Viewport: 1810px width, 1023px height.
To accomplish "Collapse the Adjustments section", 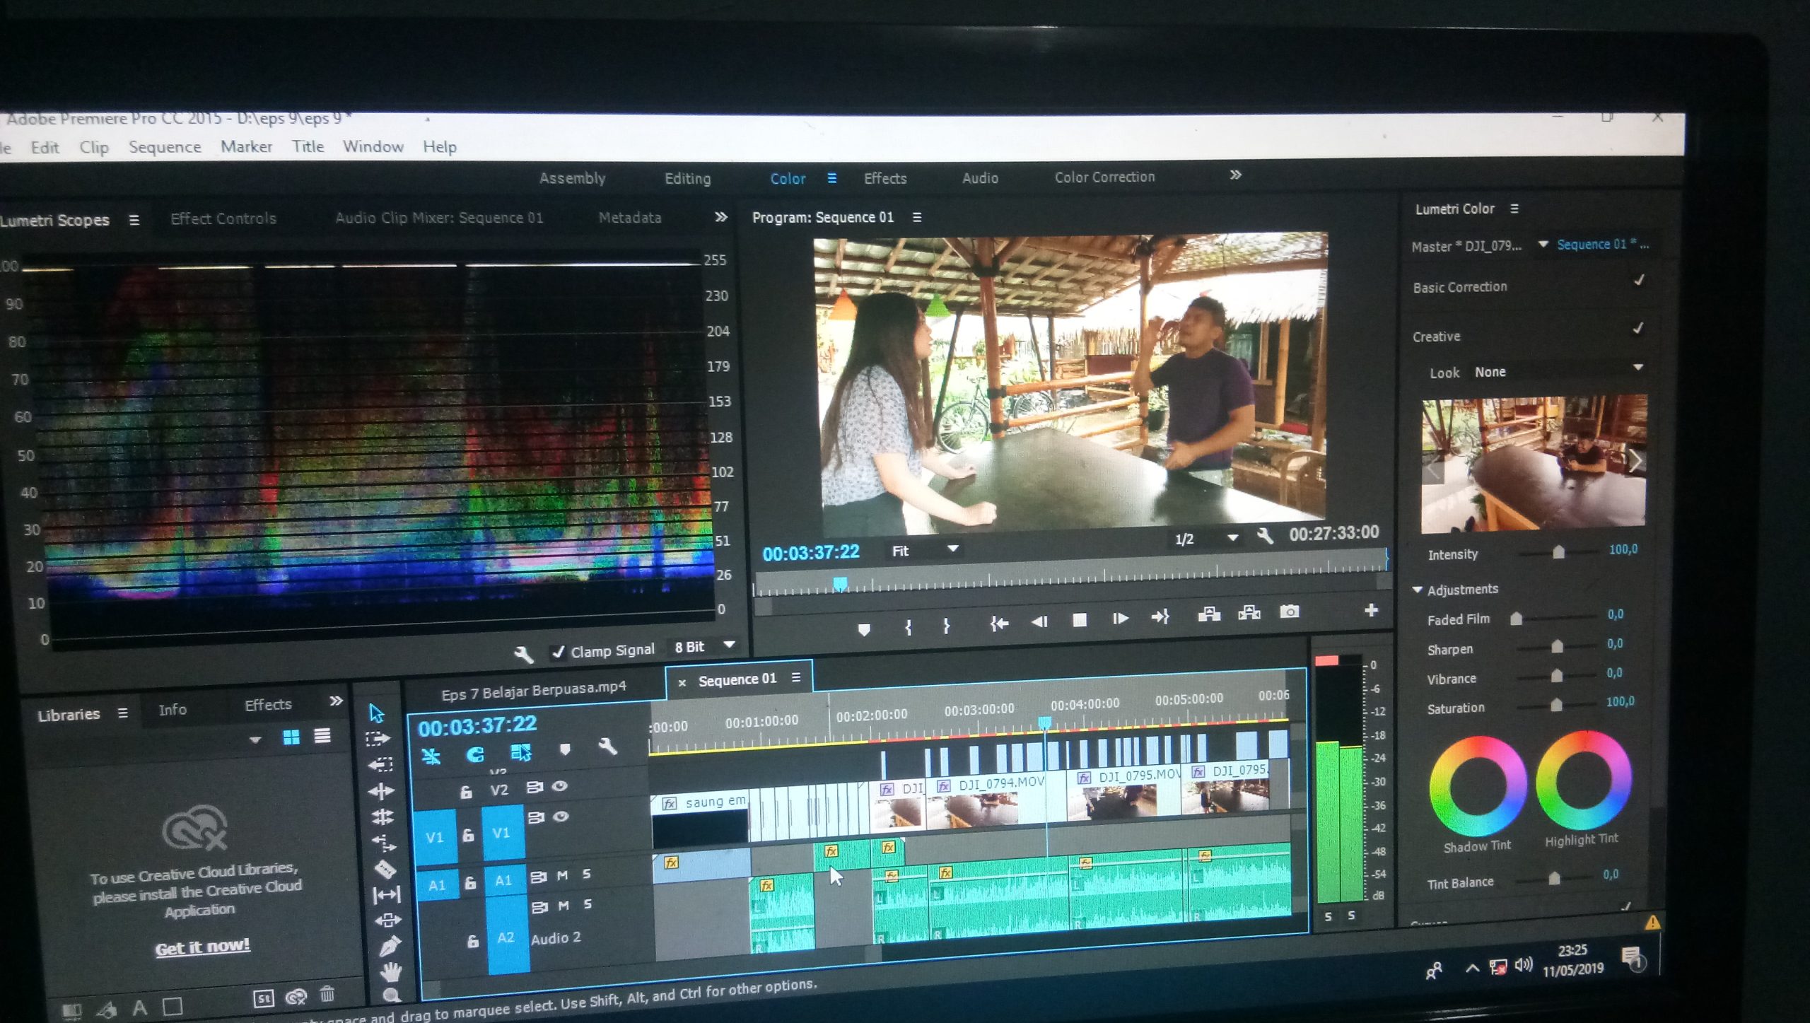I will click(x=1418, y=589).
